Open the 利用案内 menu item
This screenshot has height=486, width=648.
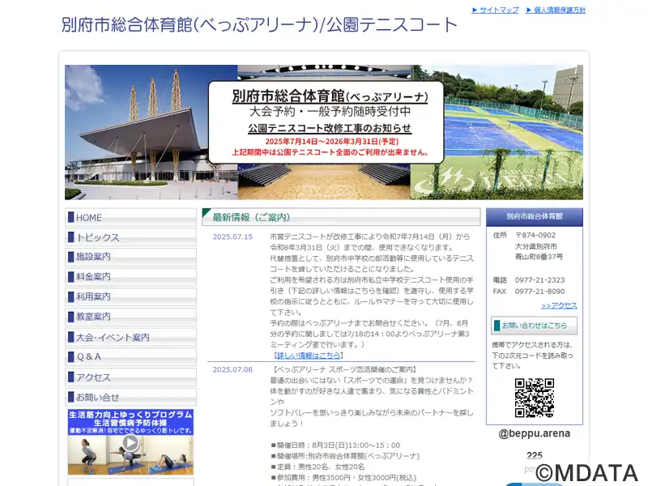point(130,296)
